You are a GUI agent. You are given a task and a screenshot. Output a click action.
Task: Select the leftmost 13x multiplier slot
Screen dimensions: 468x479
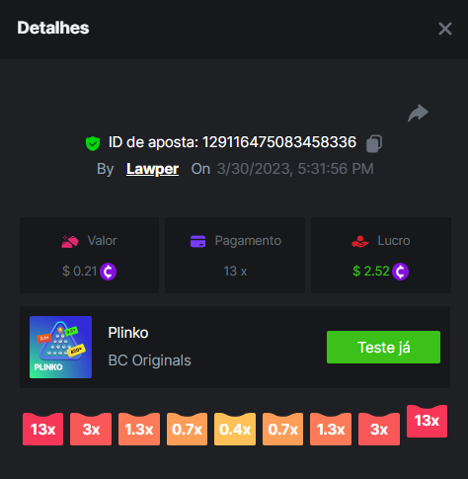pyautogui.click(x=42, y=429)
